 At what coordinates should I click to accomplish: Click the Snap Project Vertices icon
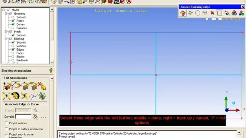tap(25, 96)
